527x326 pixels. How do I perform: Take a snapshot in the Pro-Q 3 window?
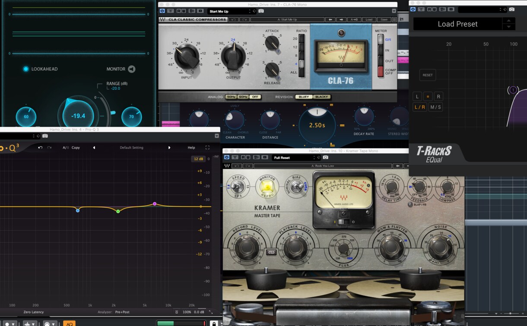point(45,136)
